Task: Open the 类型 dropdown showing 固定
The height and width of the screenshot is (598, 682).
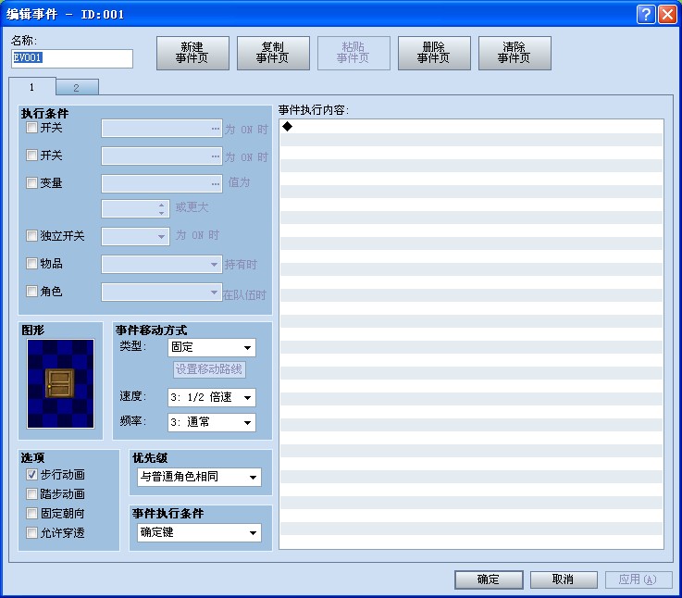Action: click(211, 347)
